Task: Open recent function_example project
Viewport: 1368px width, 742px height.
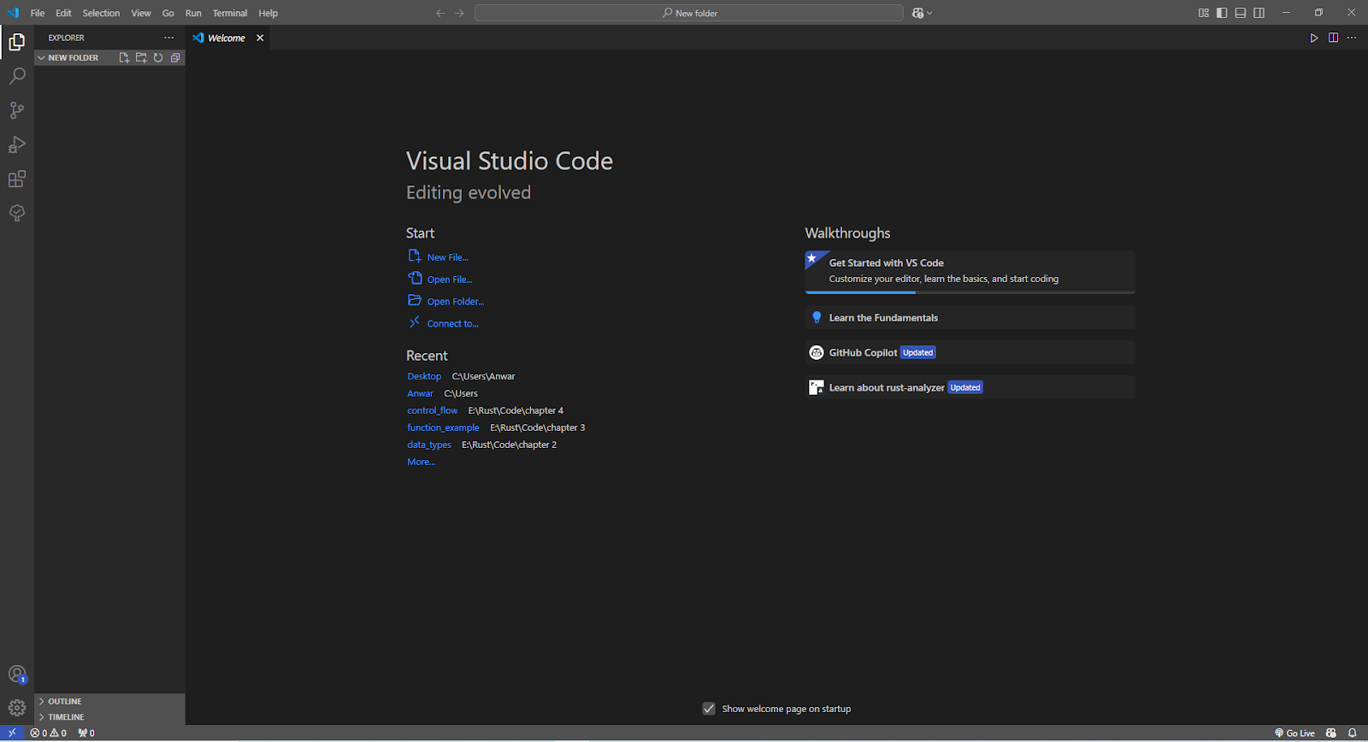Action: click(x=443, y=427)
